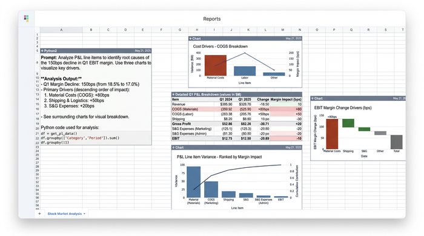Screen dimensions: 424x236
Task: Click the red Material Costs waterfall bar
Action: click(x=332, y=133)
